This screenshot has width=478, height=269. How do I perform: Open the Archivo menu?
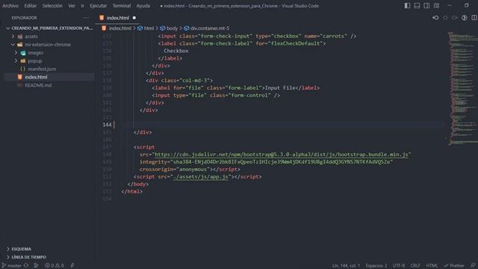pos(10,6)
